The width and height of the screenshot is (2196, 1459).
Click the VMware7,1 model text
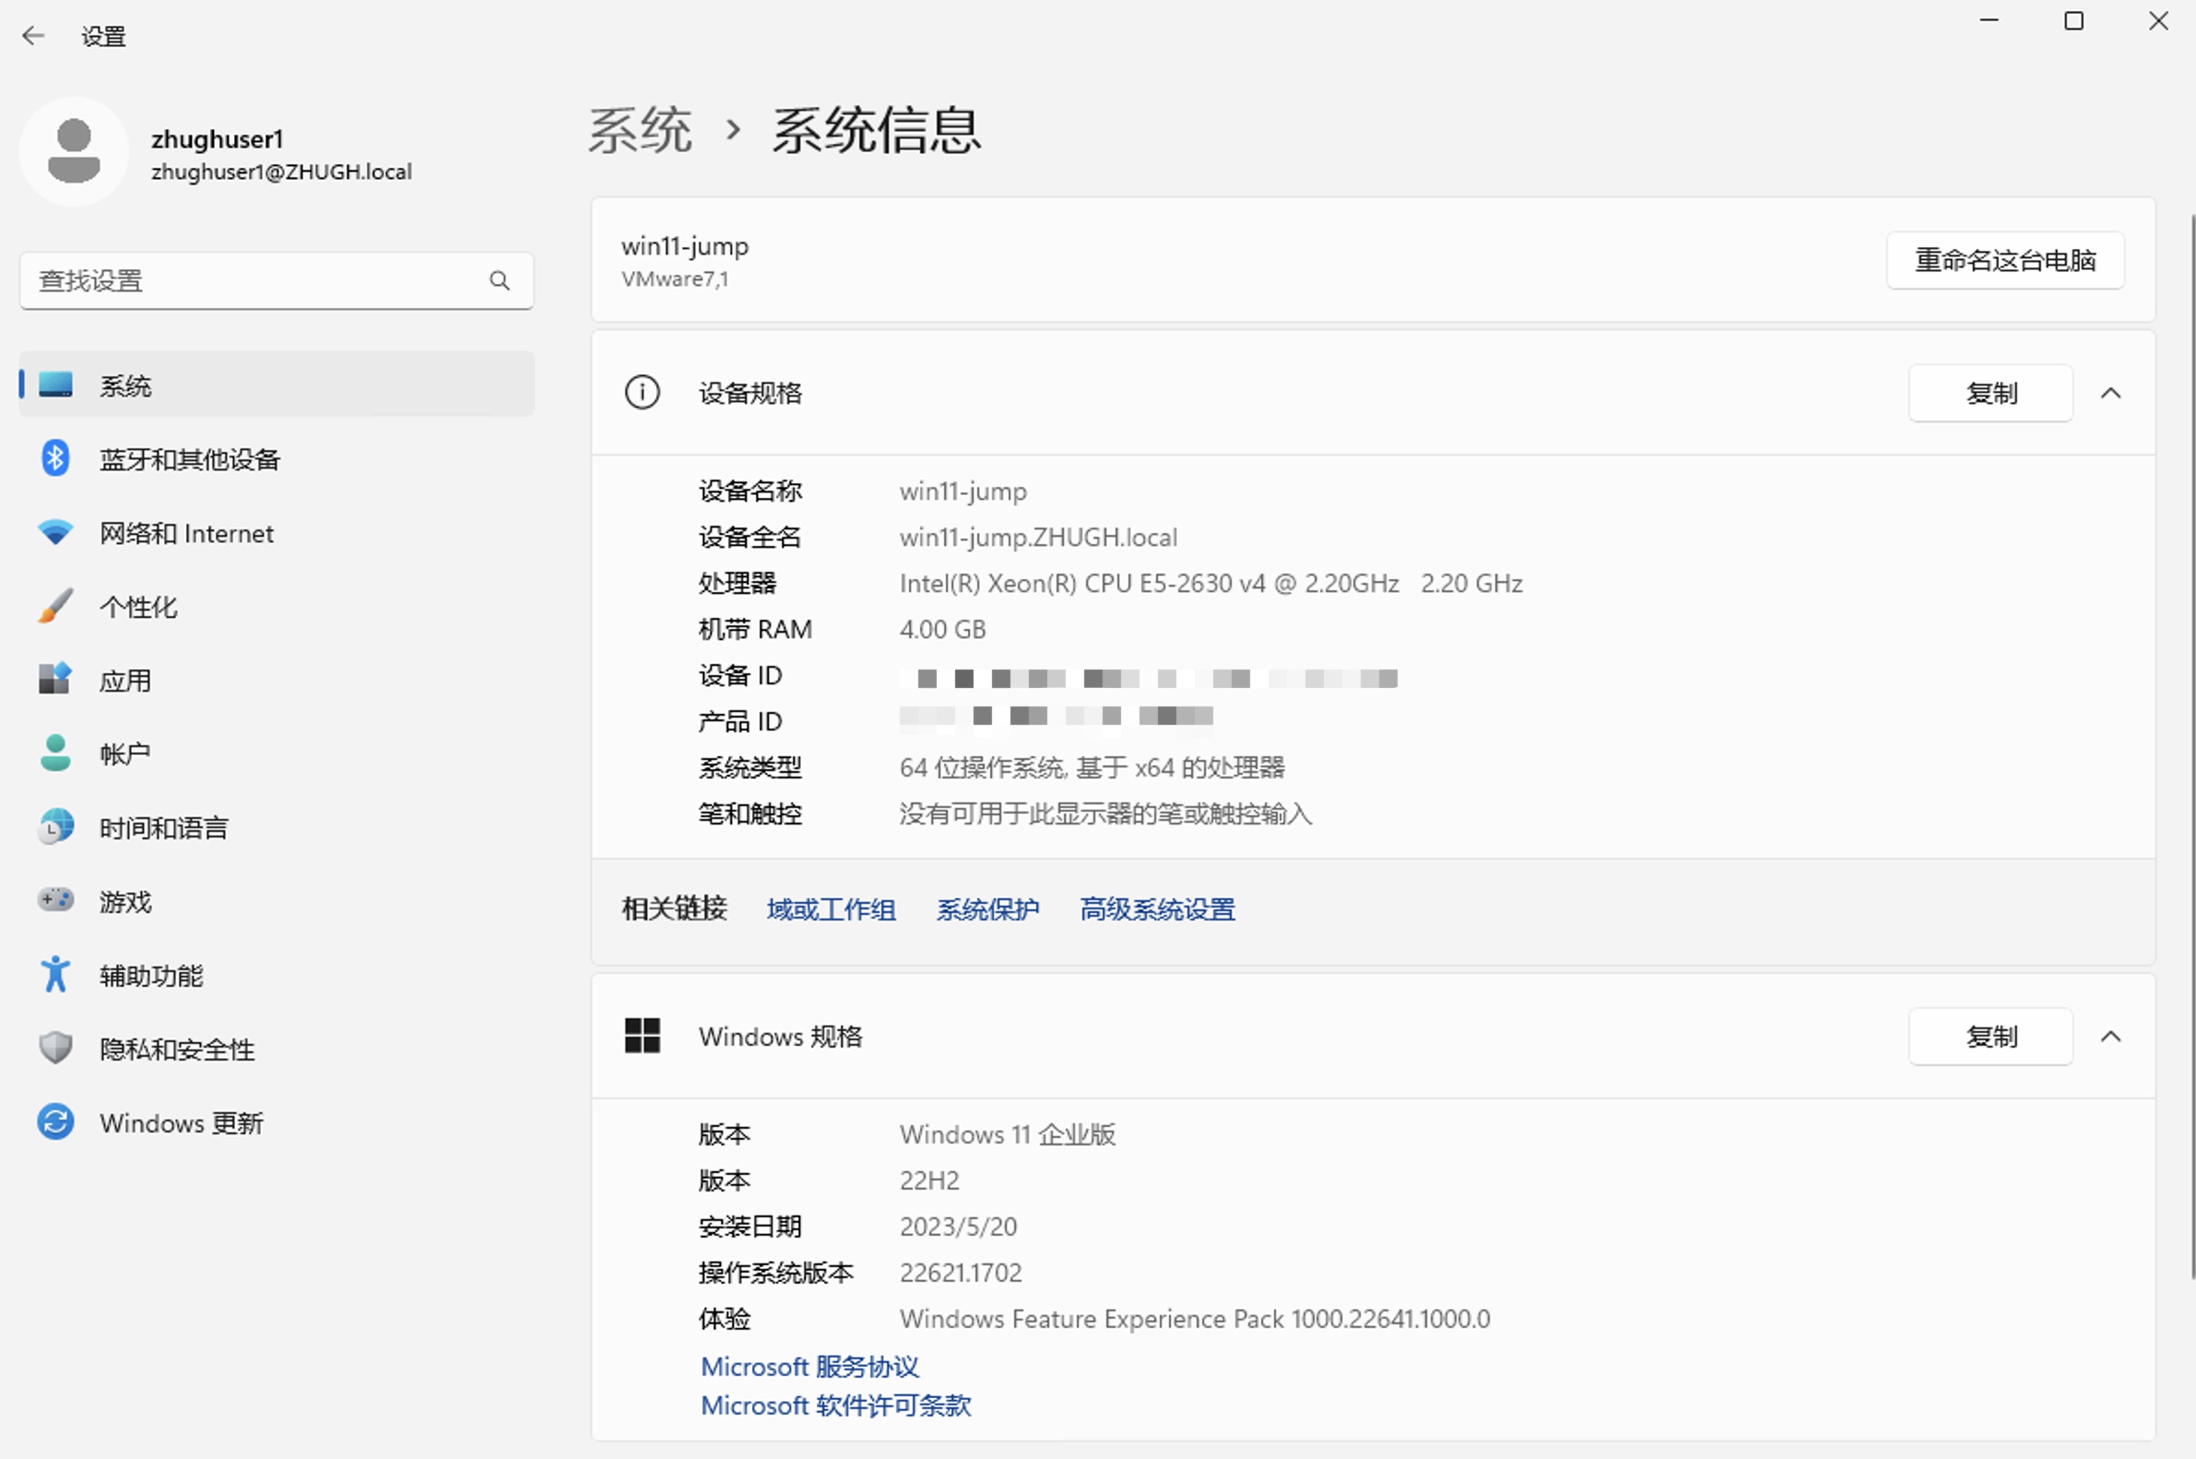click(675, 279)
